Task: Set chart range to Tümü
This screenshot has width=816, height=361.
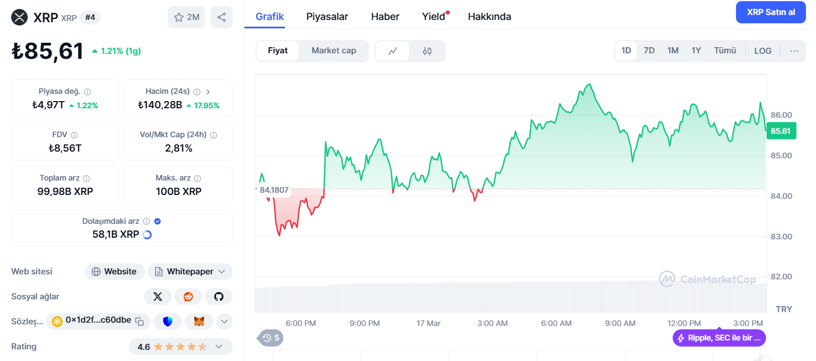Action: click(x=725, y=51)
